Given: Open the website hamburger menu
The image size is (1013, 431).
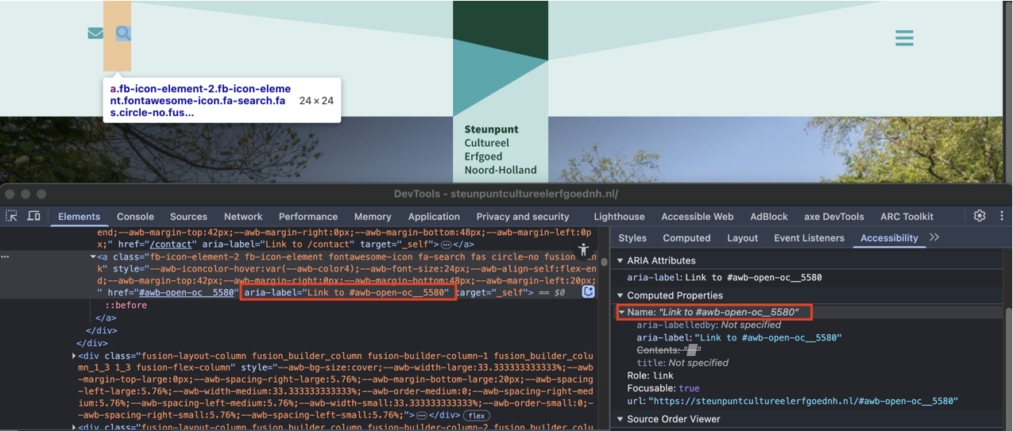Looking at the screenshot, I should pyautogui.click(x=904, y=38).
